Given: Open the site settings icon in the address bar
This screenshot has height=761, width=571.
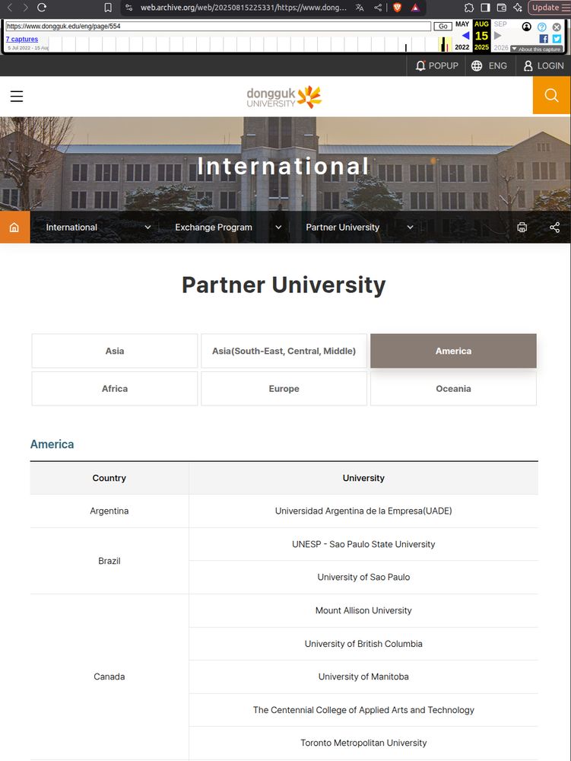Looking at the screenshot, I should pyautogui.click(x=129, y=8).
